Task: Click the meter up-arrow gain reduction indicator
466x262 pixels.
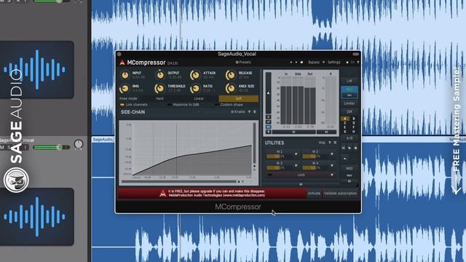Action: 268,93
